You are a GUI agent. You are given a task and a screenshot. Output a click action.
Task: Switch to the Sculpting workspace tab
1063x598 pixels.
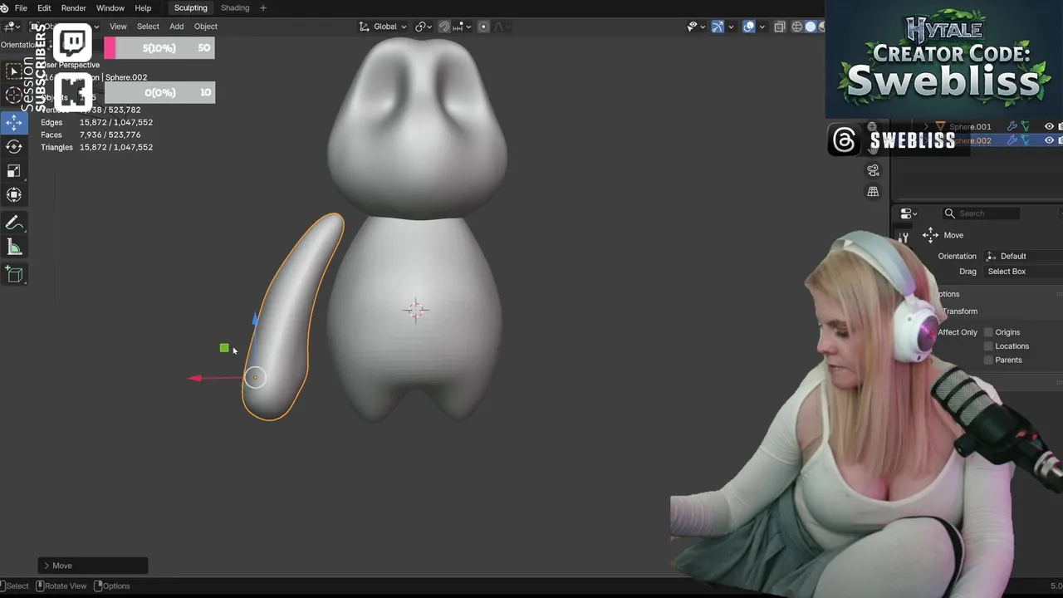(190, 8)
